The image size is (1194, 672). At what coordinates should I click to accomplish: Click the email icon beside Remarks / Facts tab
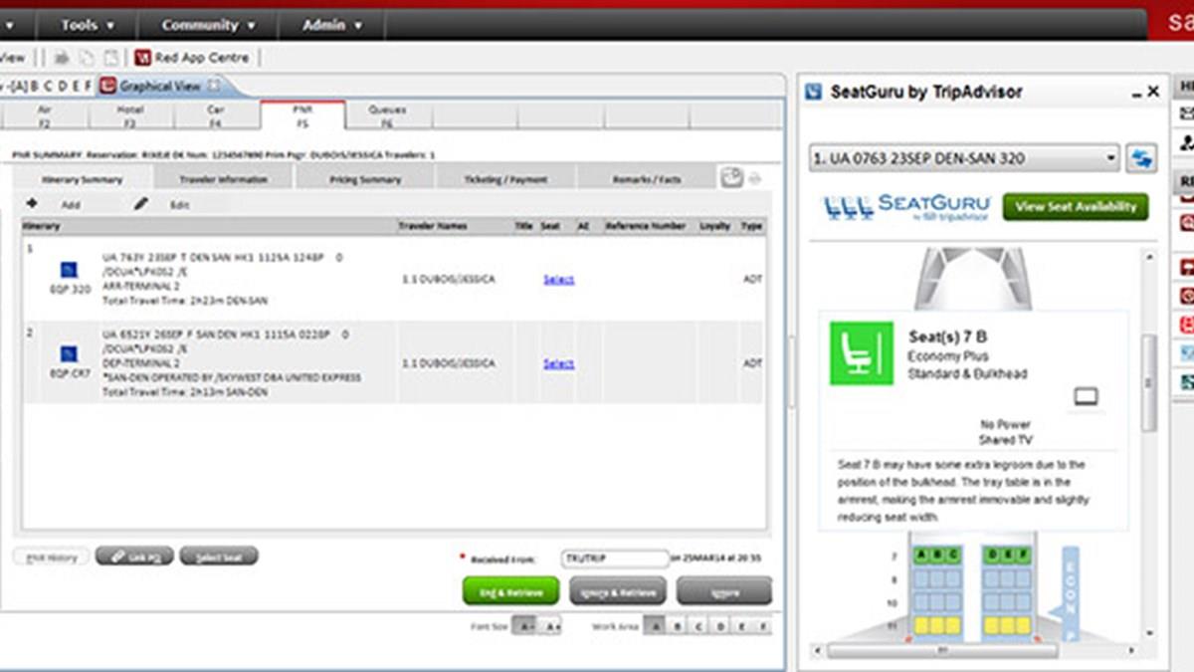tap(731, 177)
